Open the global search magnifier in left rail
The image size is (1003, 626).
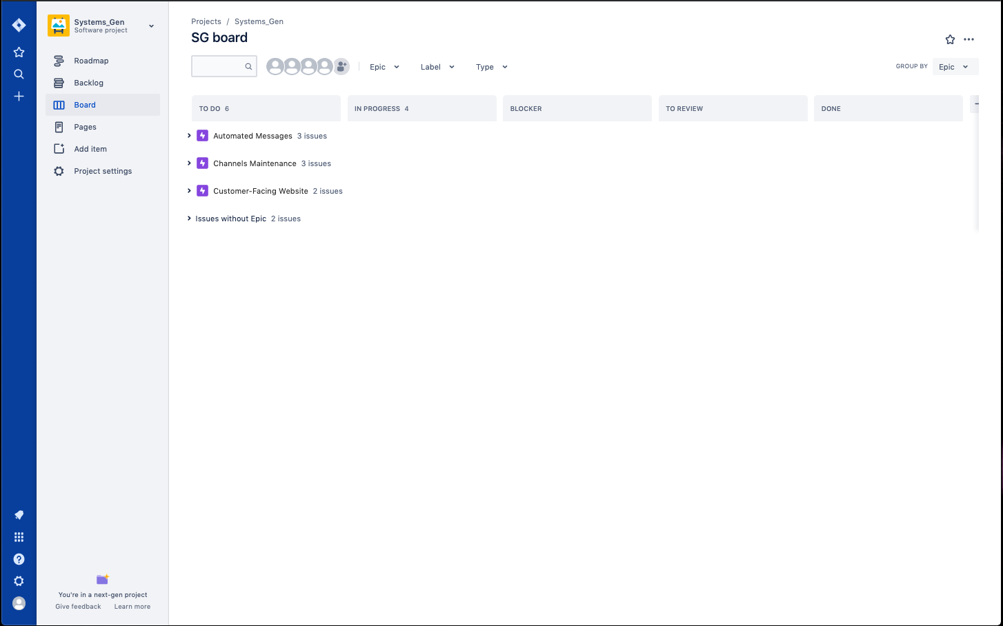[x=19, y=74]
